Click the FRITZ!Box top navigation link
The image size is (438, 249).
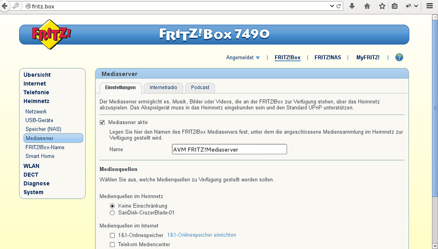point(288,57)
